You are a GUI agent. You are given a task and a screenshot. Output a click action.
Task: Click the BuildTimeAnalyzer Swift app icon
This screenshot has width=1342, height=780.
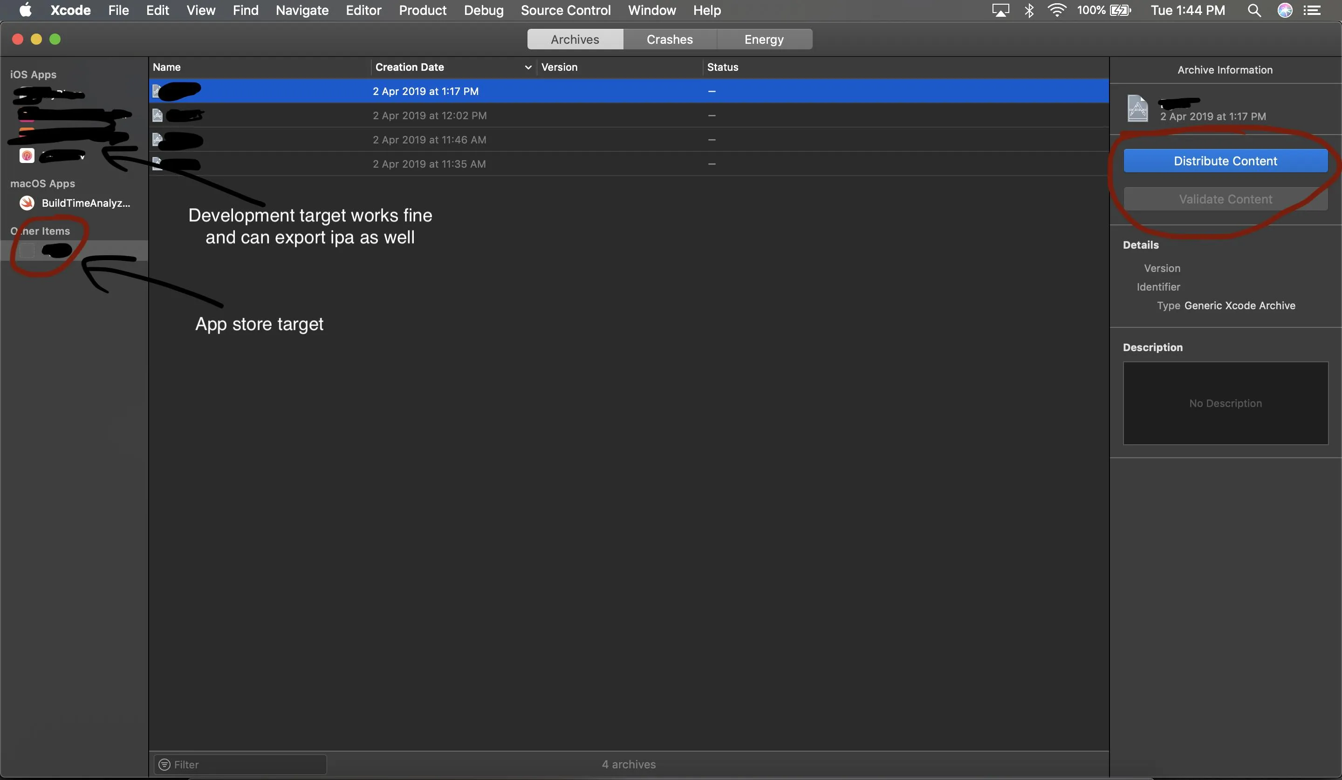click(27, 203)
